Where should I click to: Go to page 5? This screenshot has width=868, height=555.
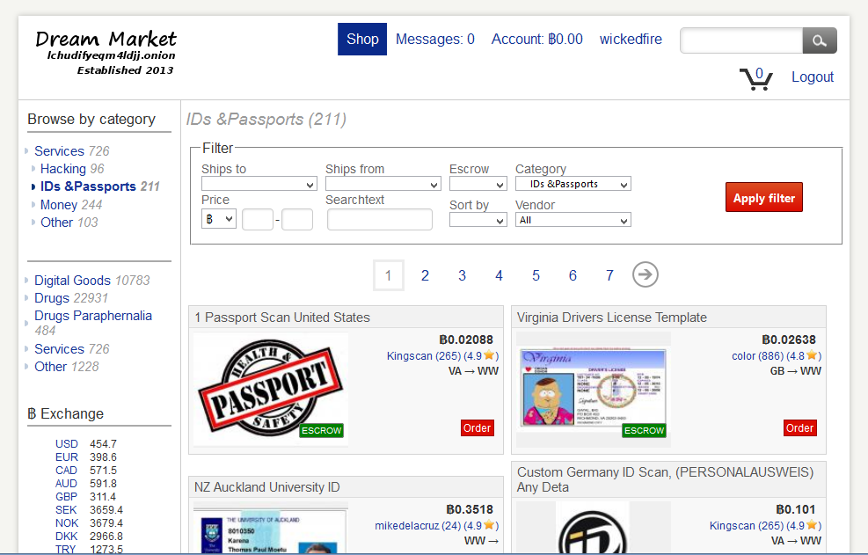[x=536, y=275]
